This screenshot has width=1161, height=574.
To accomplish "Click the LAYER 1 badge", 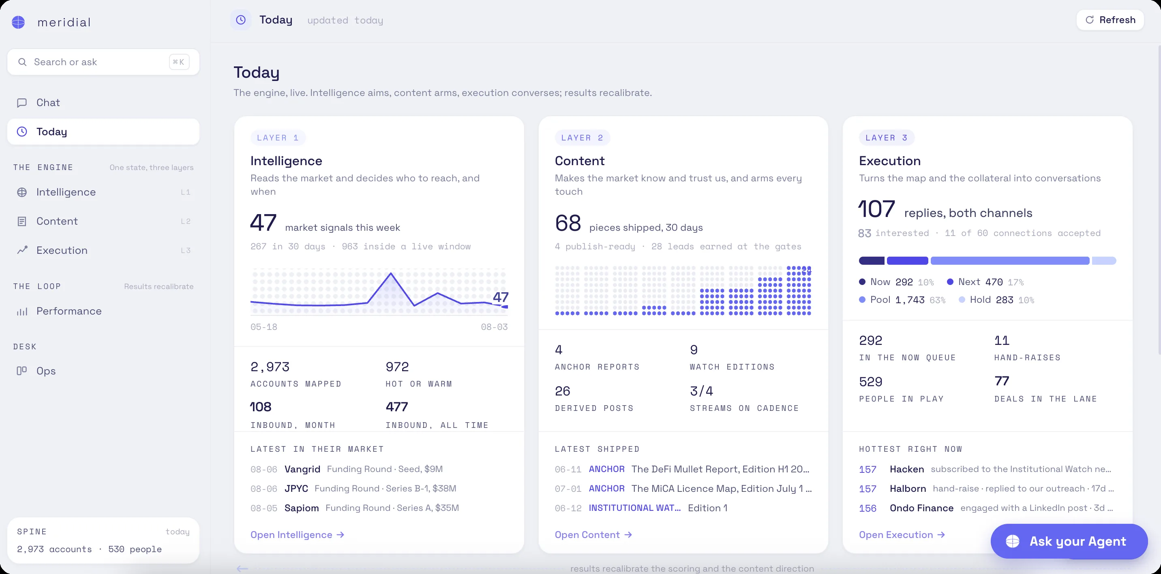I will pos(278,138).
